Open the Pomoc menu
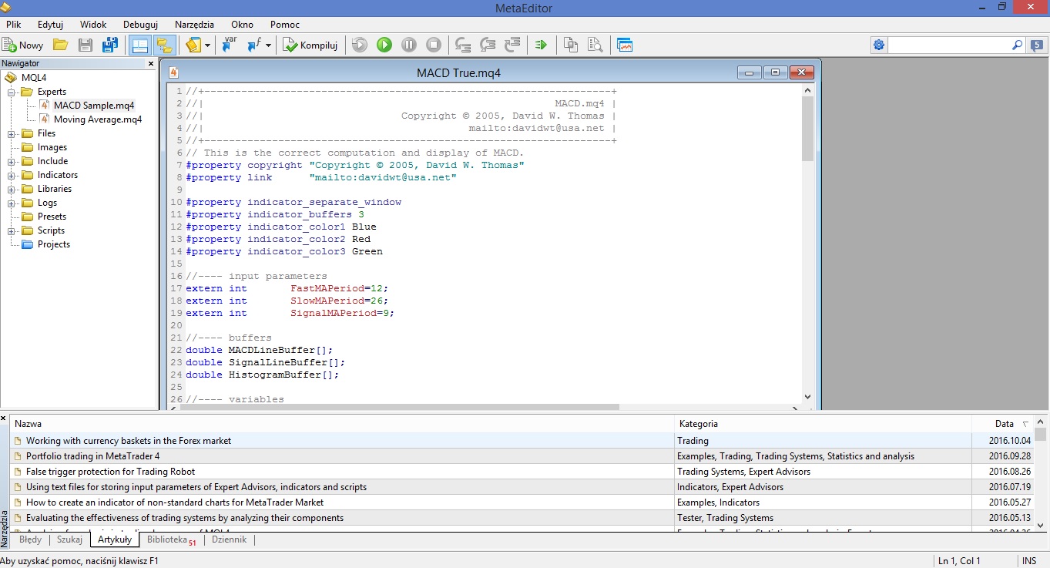The height and width of the screenshot is (568, 1050). coord(285,25)
